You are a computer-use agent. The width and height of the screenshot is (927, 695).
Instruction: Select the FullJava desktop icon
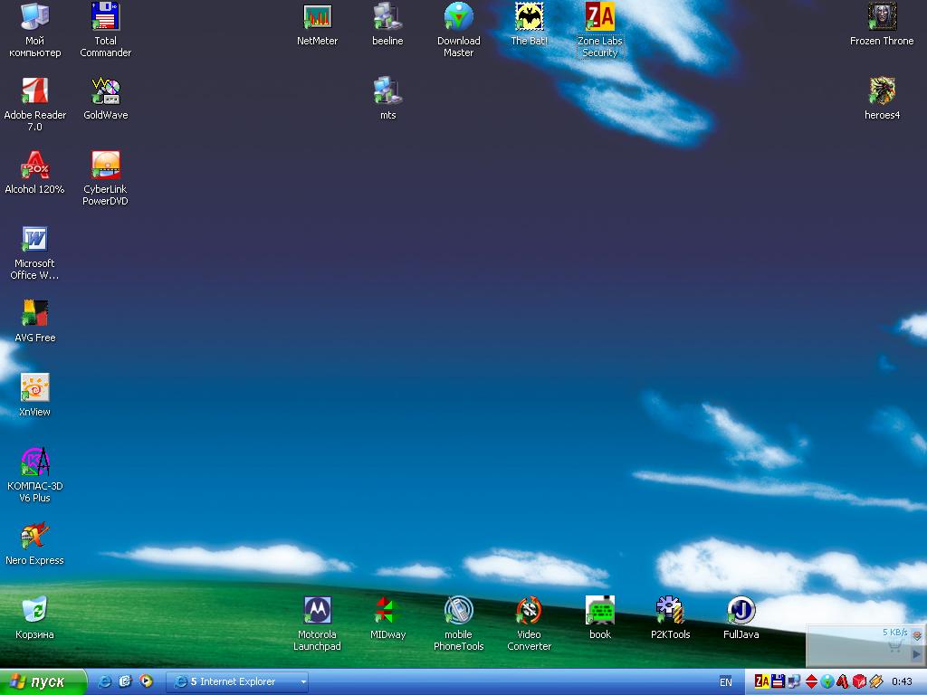(x=741, y=618)
